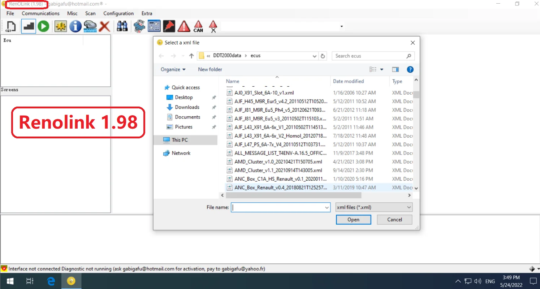Toggle the preview pane icon
540x289 pixels.
coord(396,69)
